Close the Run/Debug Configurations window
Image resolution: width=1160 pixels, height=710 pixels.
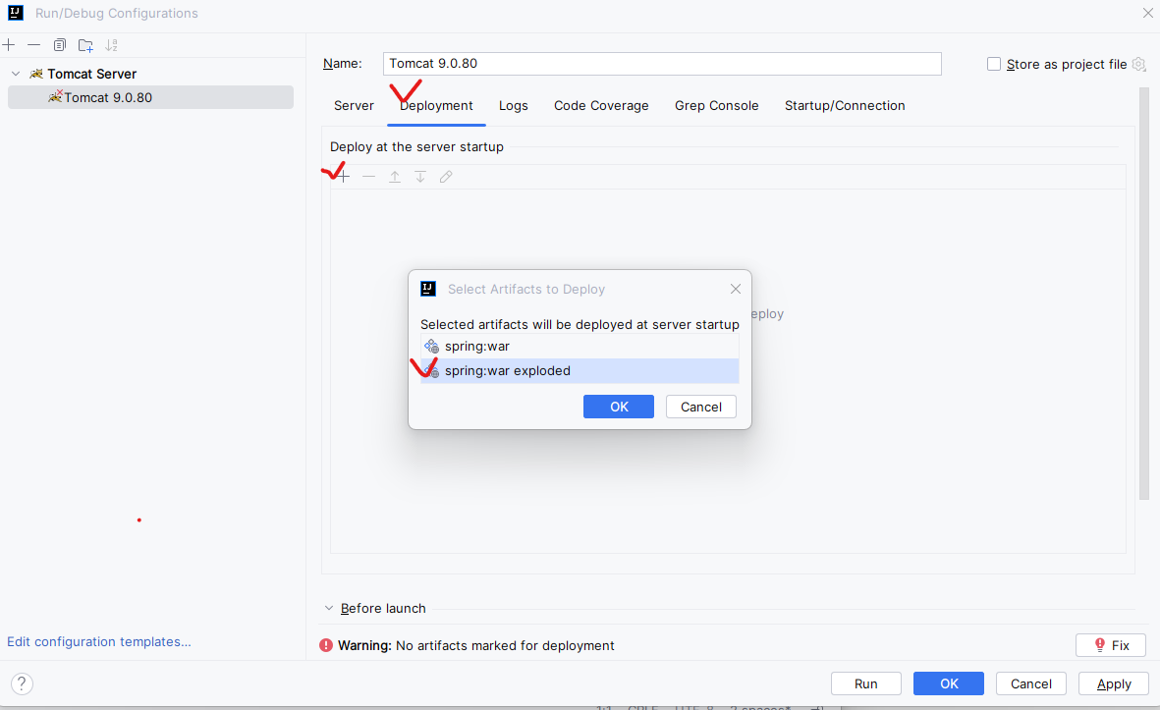coord(1147,13)
